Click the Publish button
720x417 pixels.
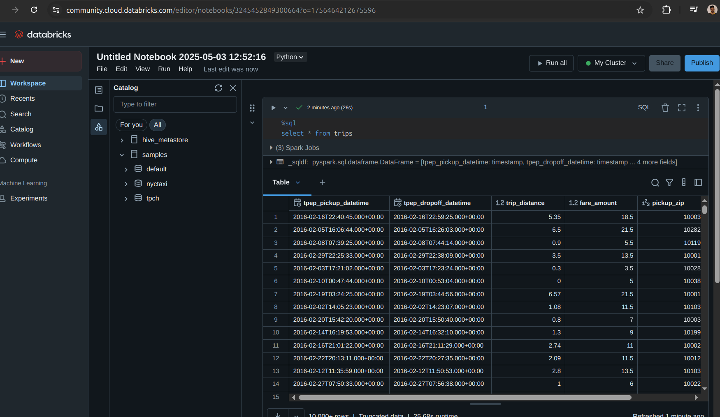(x=702, y=63)
